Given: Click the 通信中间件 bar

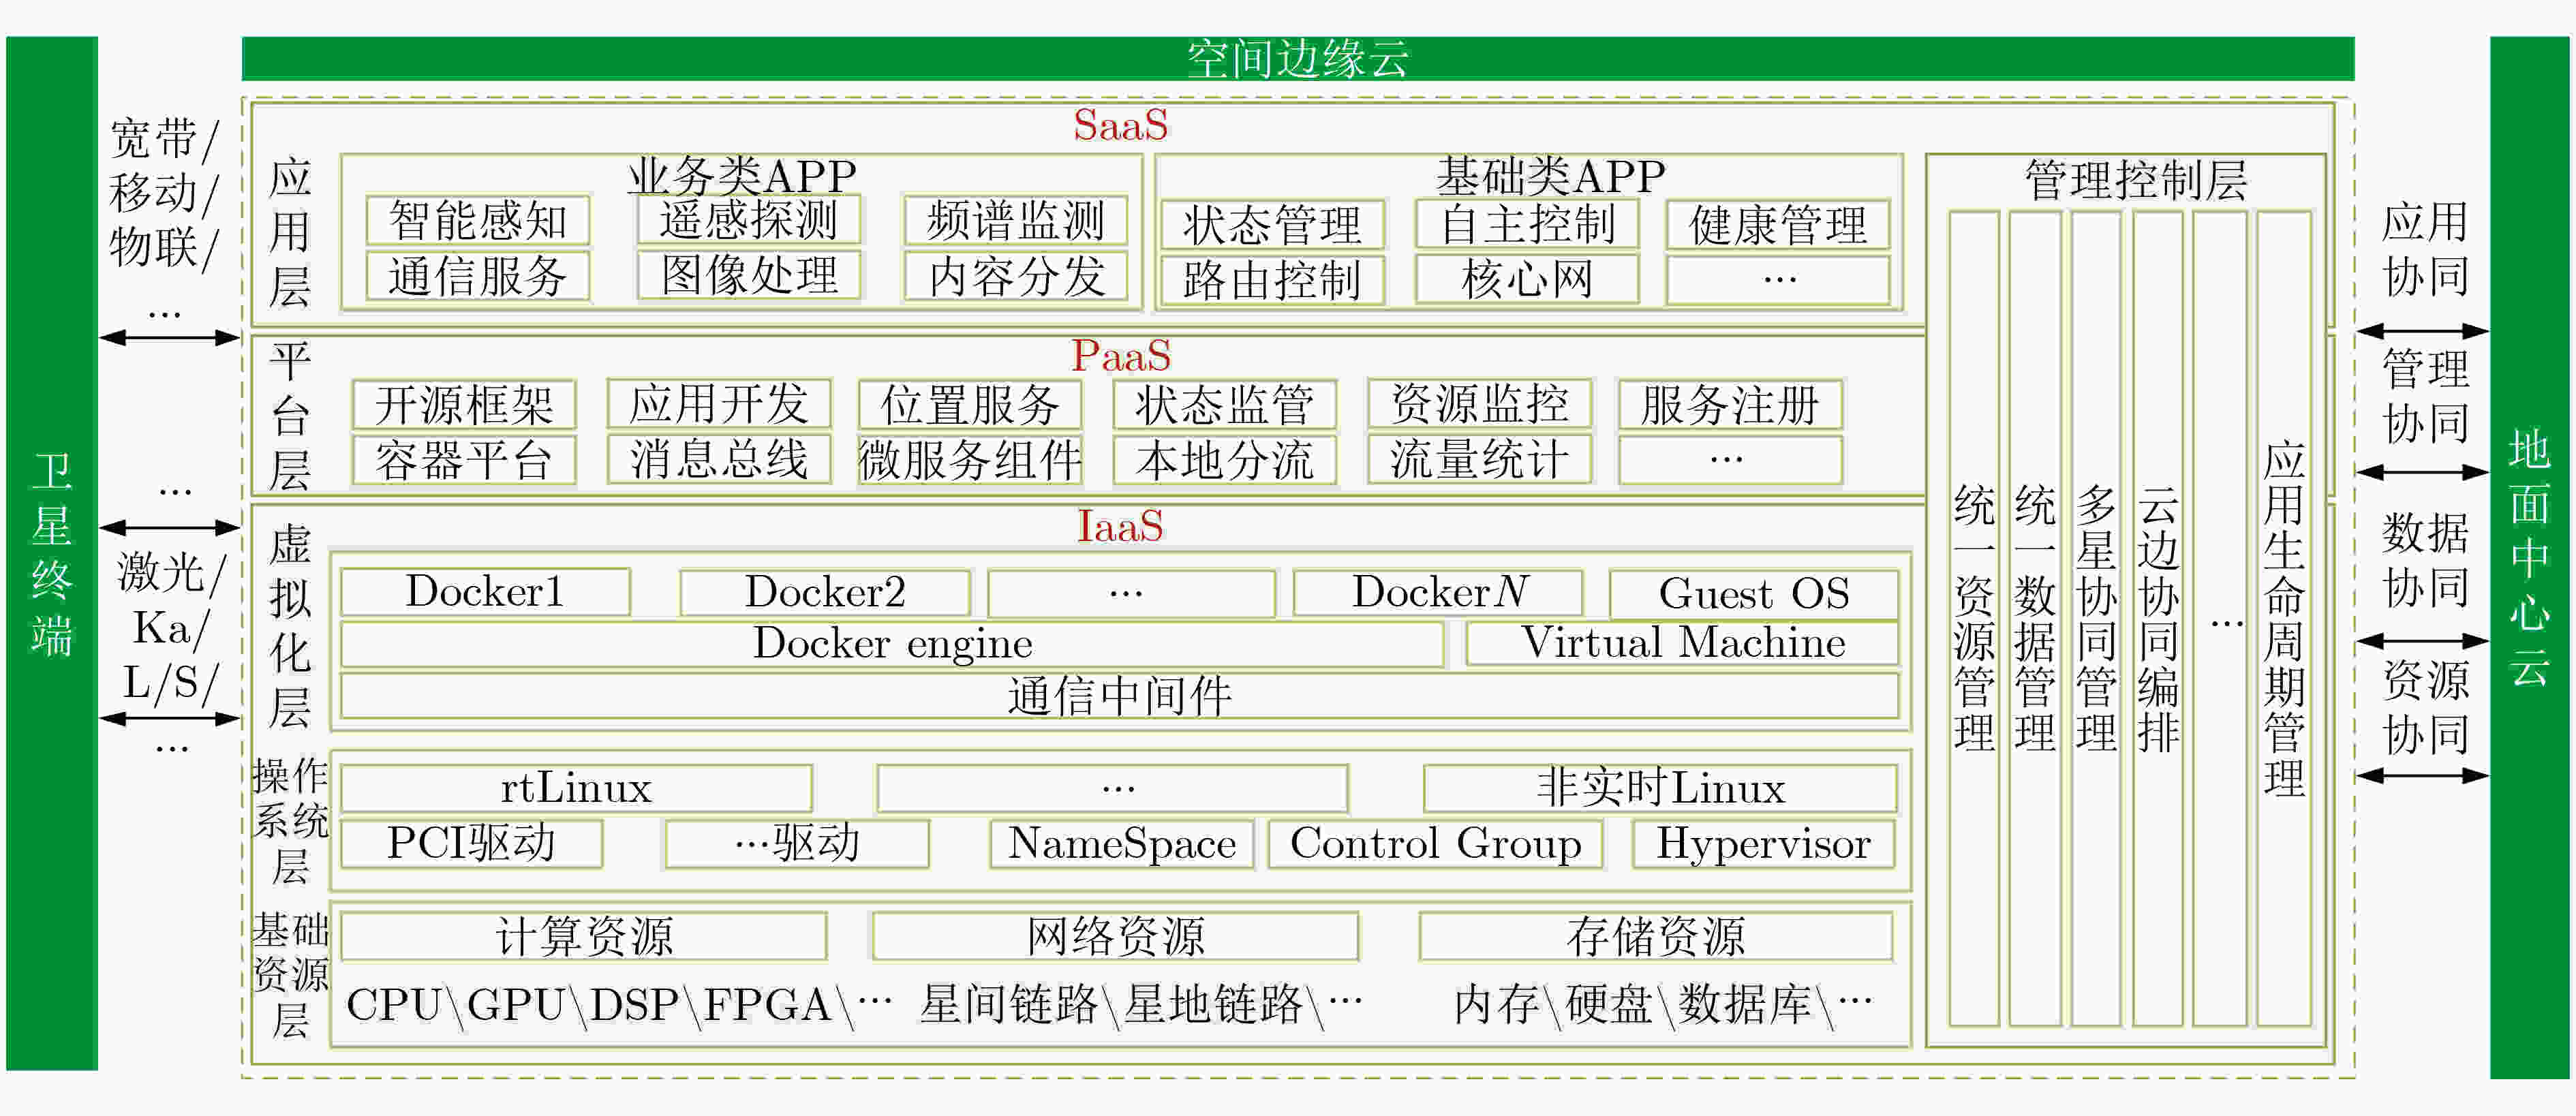Looking at the screenshot, I should coord(1119,696).
